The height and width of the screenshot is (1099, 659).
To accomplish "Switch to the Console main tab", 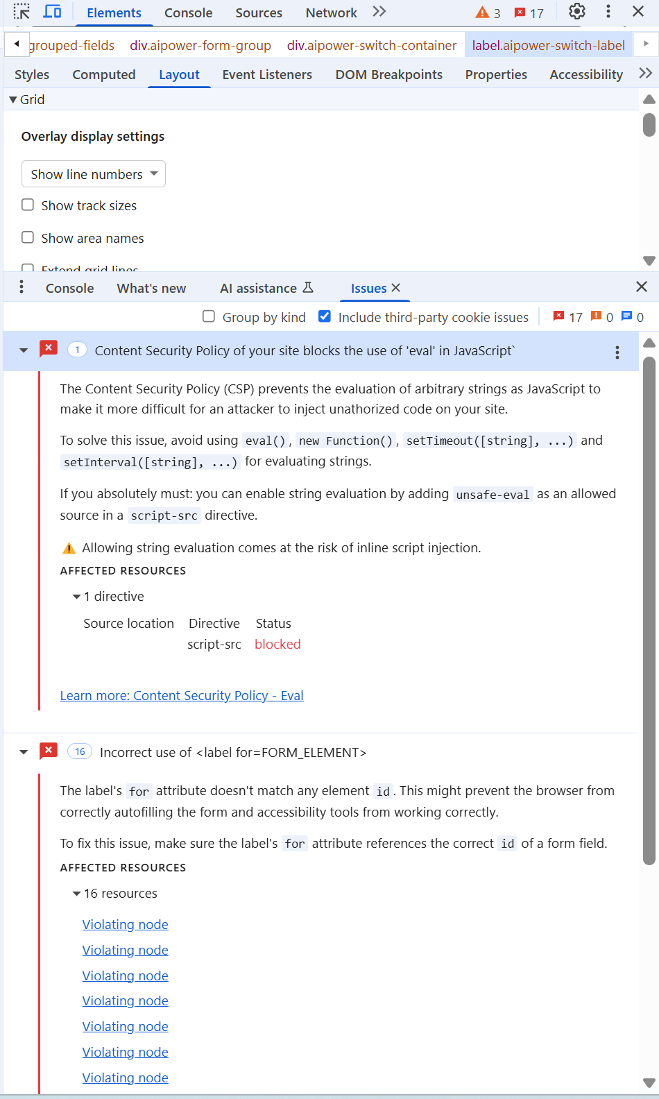I will [x=188, y=12].
